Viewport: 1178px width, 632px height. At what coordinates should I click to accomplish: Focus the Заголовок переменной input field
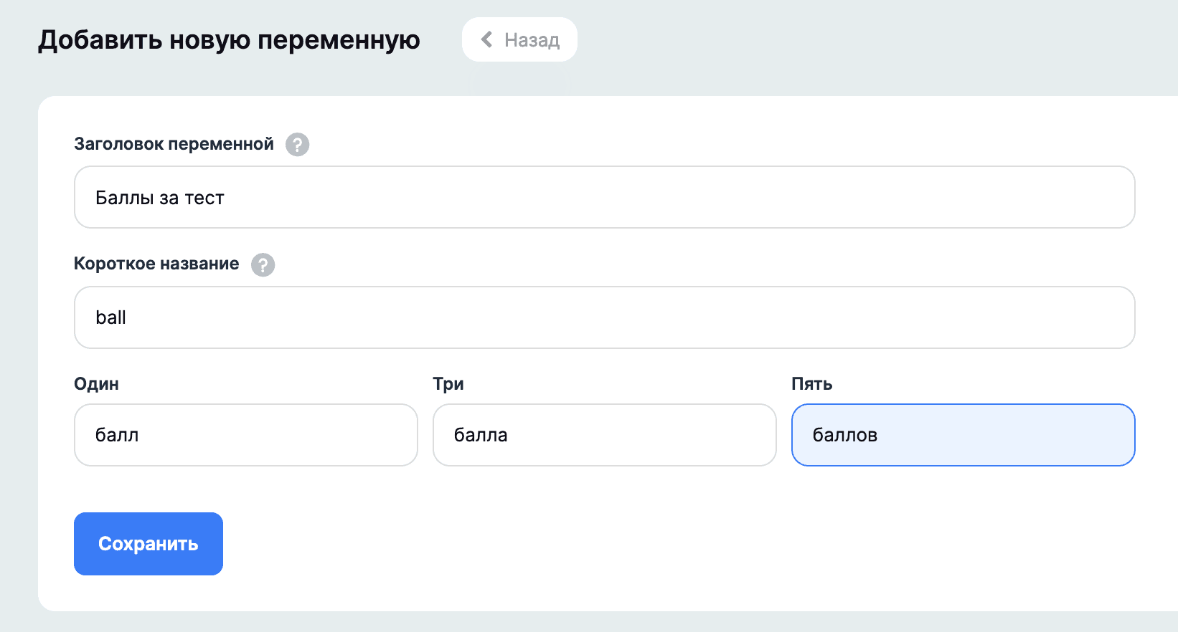pos(604,197)
